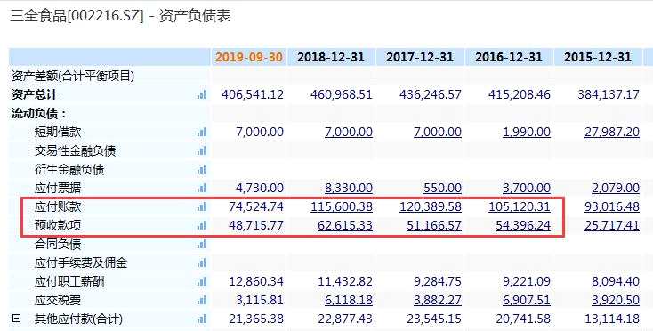Select the 流动负债 section label

pyautogui.click(x=39, y=114)
